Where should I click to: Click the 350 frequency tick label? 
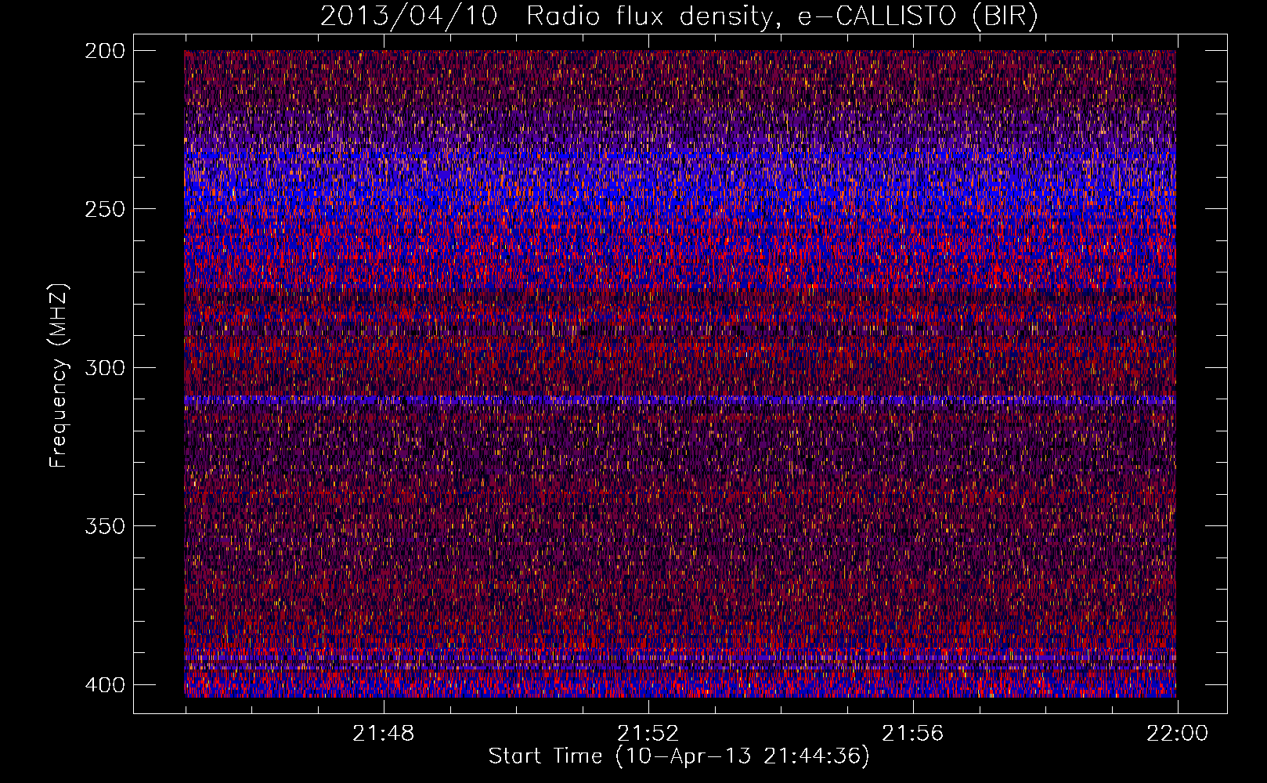pos(104,525)
